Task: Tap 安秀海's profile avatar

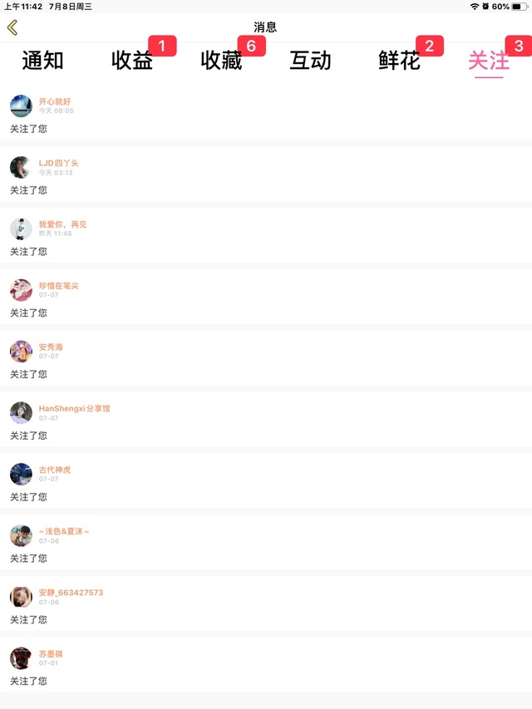Action: coord(21,352)
